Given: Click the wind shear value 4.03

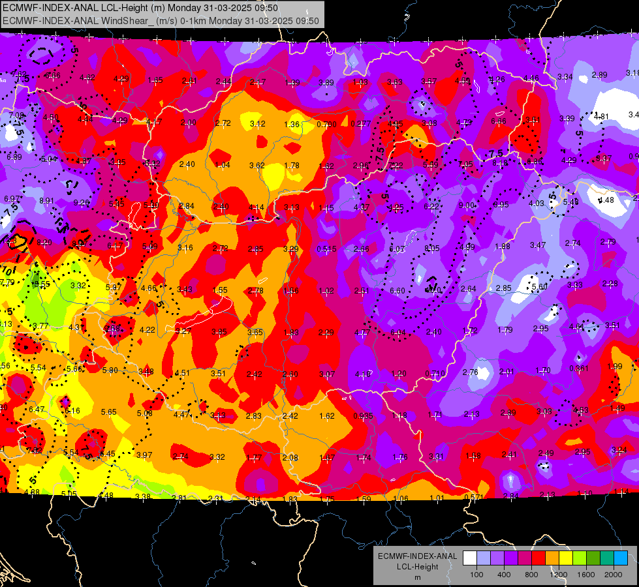Looking at the screenshot, I should pyautogui.click(x=537, y=203).
